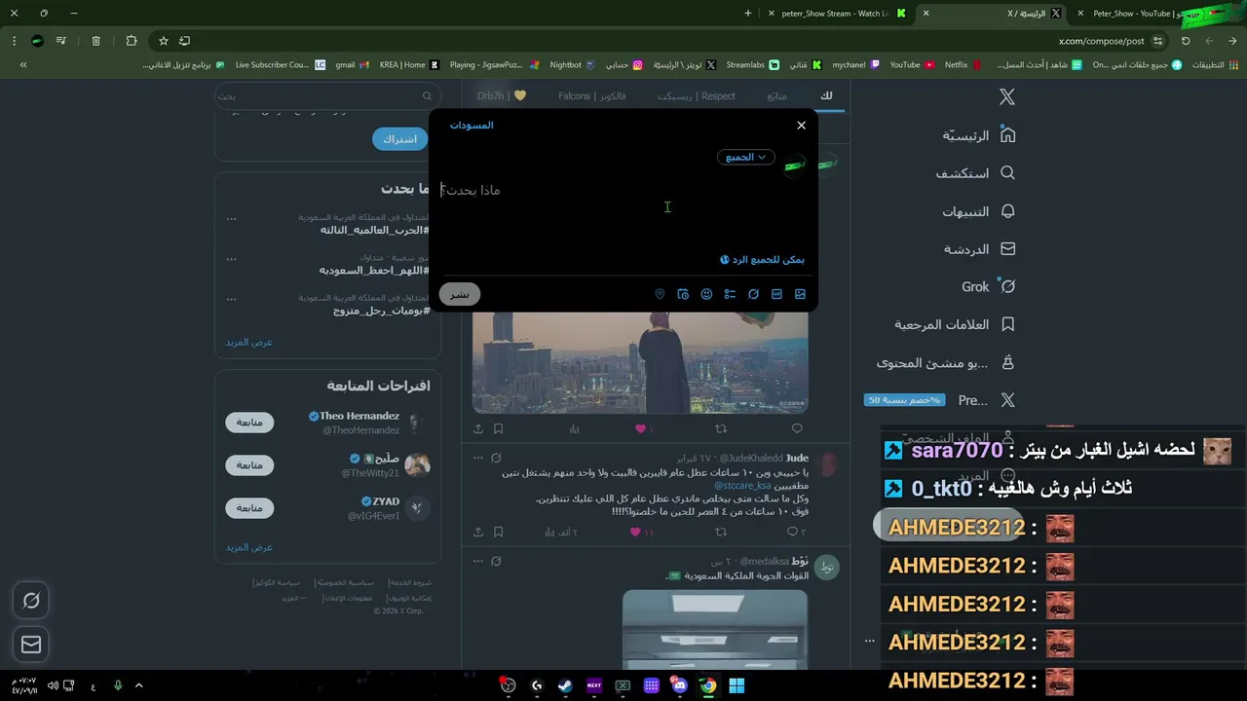Switch to the متابع timeline tab
The width and height of the screenshot is (1247, 701).
click(776, 95)
